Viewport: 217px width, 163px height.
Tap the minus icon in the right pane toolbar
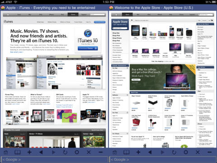[210, 152]
